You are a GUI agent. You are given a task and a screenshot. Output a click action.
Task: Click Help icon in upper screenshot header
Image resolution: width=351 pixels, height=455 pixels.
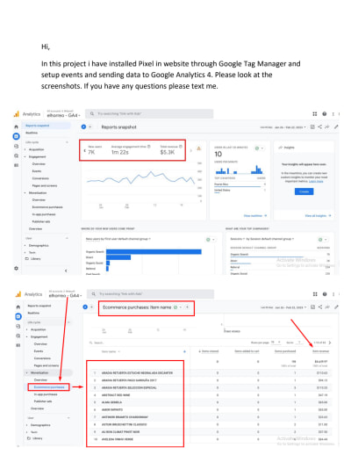(325, 114)
